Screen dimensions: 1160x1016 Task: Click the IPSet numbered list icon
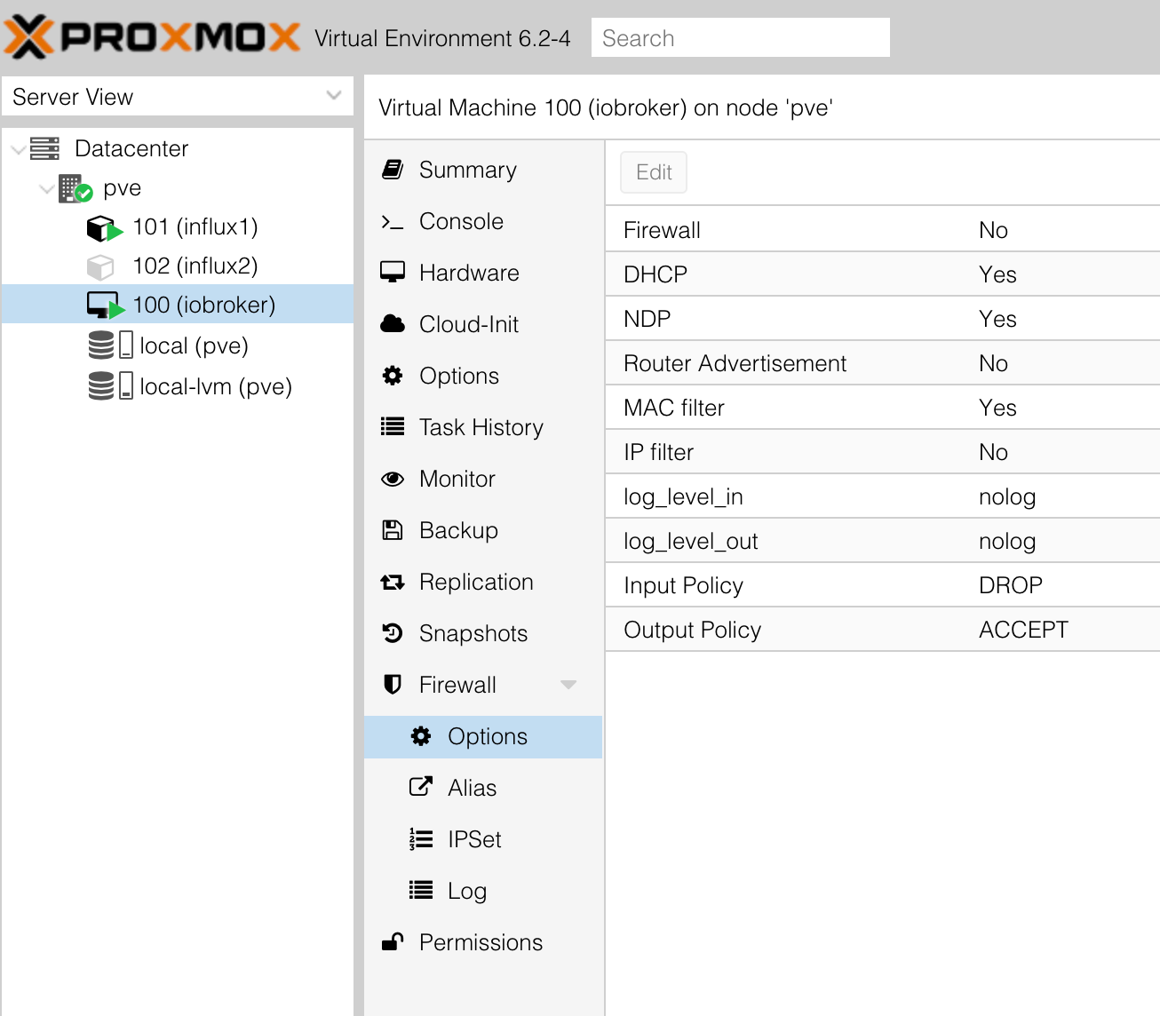pyautogui.click(x=421, y=839)
